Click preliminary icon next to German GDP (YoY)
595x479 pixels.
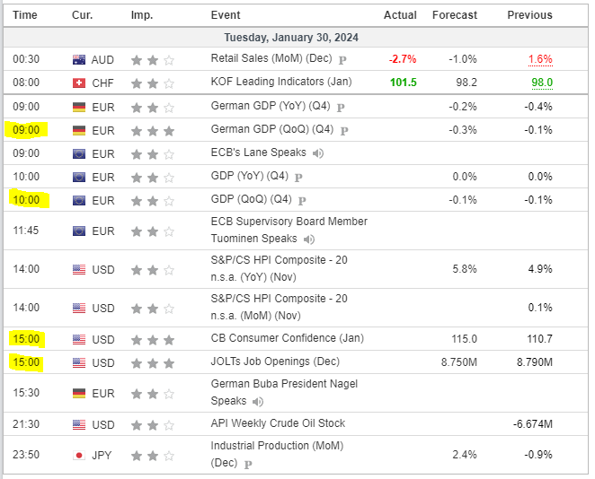[342, 107]
